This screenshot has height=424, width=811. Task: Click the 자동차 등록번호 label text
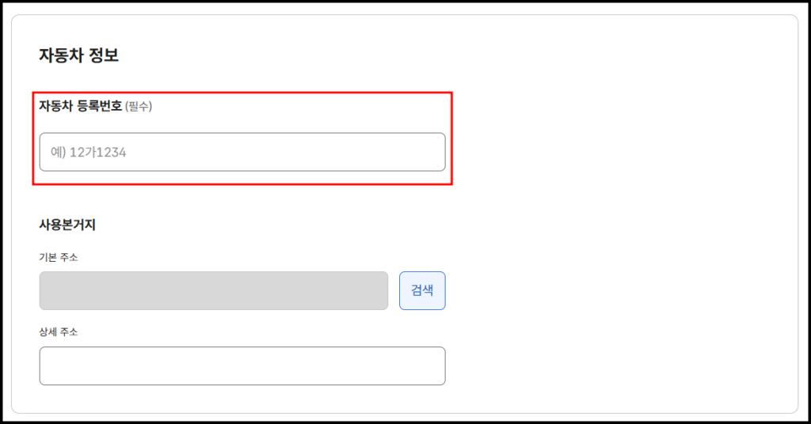[x=80, y=106]
